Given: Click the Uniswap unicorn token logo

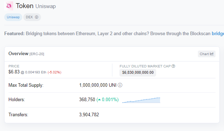Looking at the screenshot, I should 9,6.
